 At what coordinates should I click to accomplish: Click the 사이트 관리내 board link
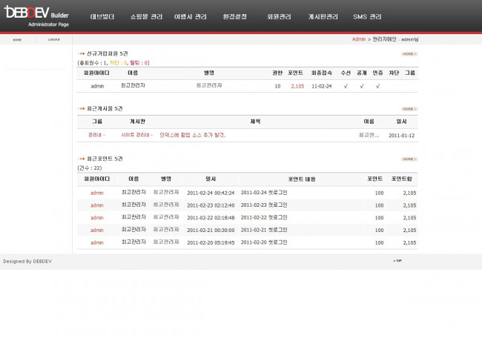coord(136,135)
